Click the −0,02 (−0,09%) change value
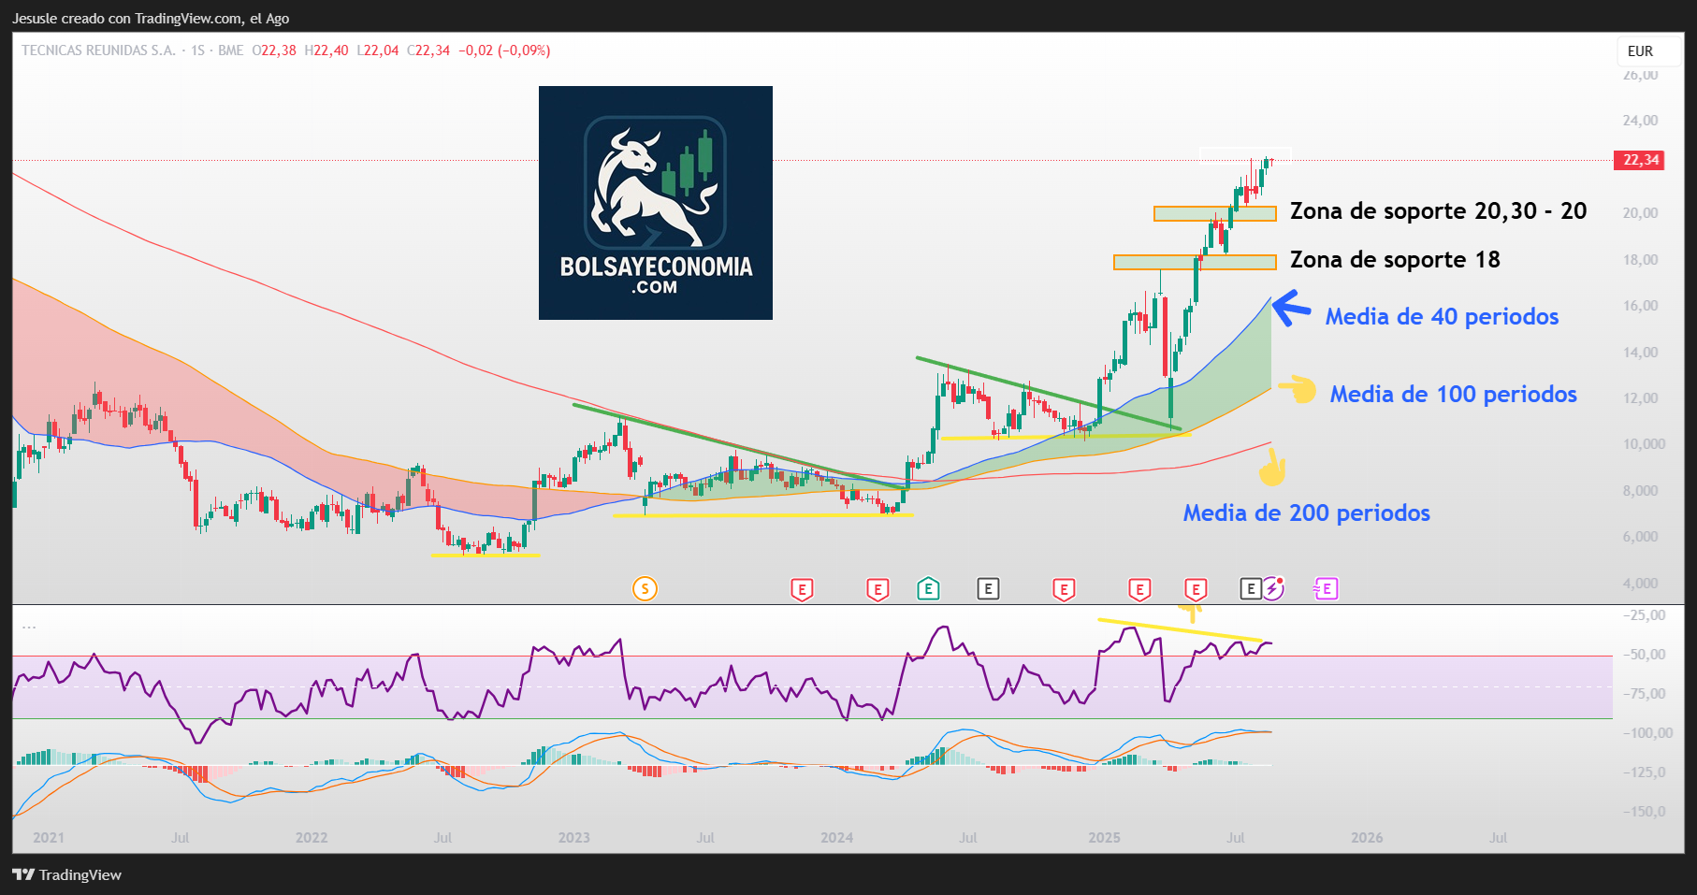1697x895 pixels. pyautogui.click(x=504, y=51)
